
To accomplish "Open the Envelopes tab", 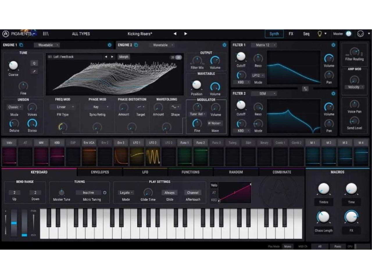I will click(x=100, y=172).
